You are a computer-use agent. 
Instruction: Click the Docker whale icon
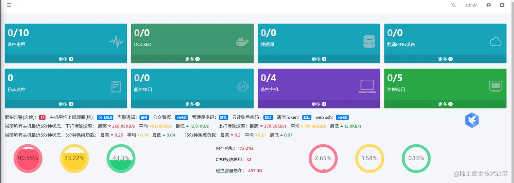pos(242,42)
